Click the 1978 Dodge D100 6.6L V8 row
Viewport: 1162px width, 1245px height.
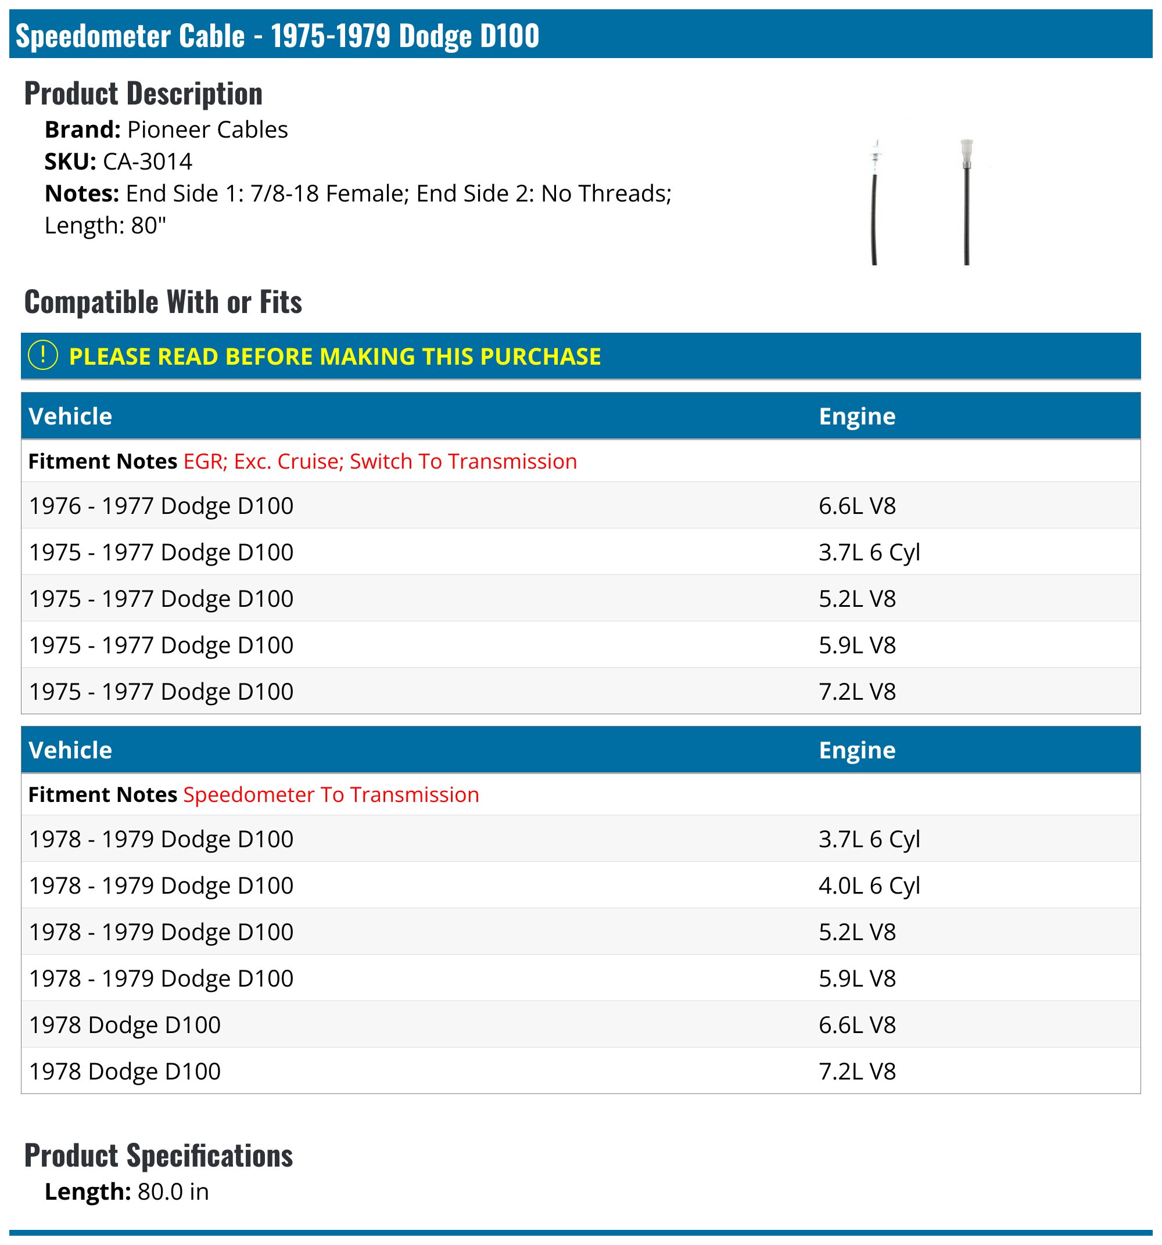click(125, 1024)
